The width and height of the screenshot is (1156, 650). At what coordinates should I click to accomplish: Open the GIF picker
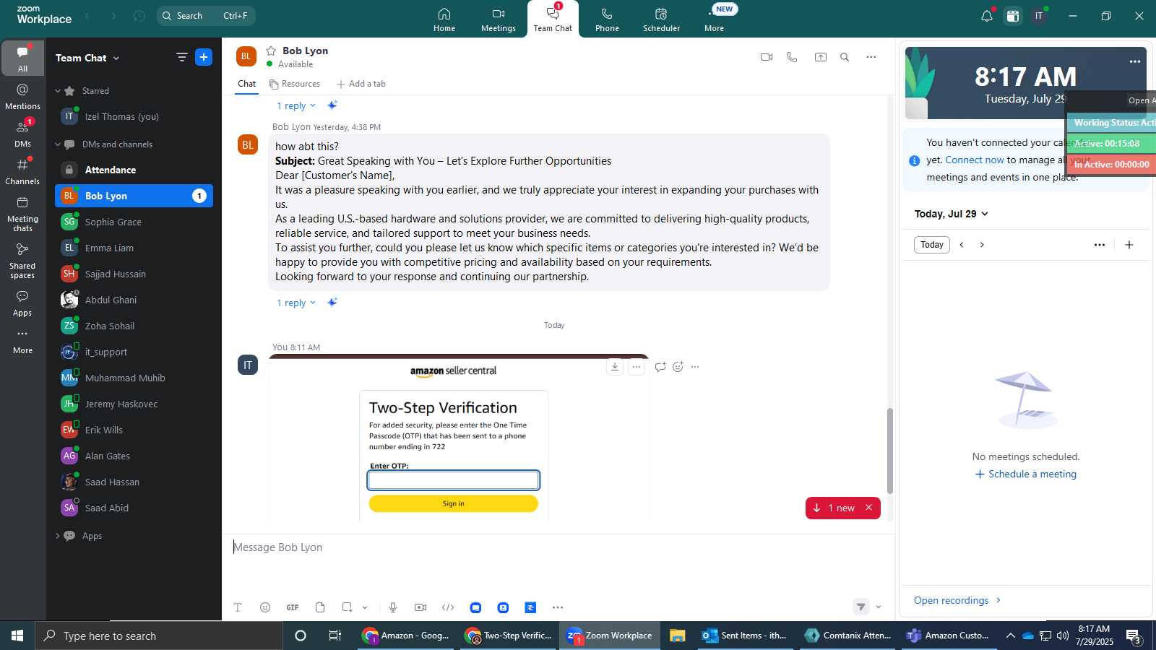pos(293,607)
